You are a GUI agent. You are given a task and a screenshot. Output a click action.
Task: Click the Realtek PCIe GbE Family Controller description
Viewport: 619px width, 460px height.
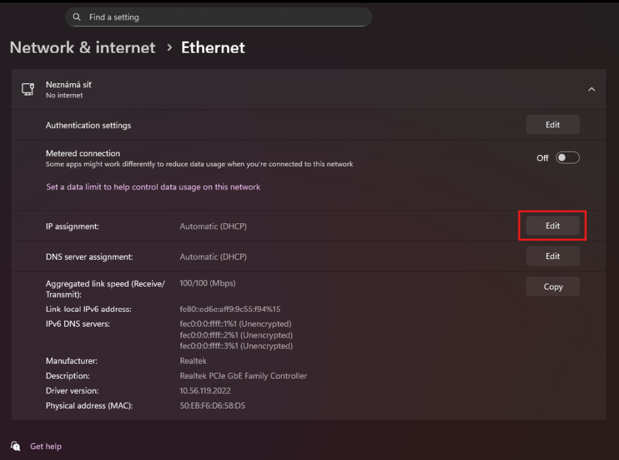(243, 376)
